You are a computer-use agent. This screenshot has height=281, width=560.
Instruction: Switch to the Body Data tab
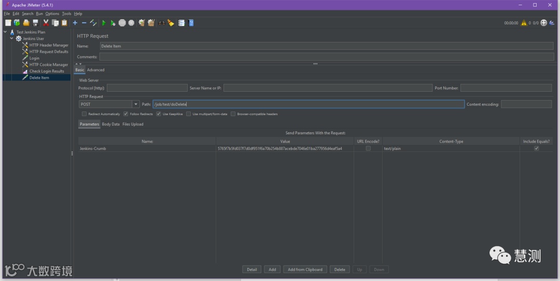[x=111, y=124]
